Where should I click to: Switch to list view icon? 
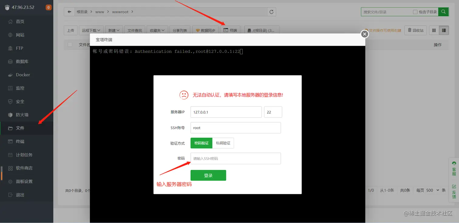[x=444, y=30]
